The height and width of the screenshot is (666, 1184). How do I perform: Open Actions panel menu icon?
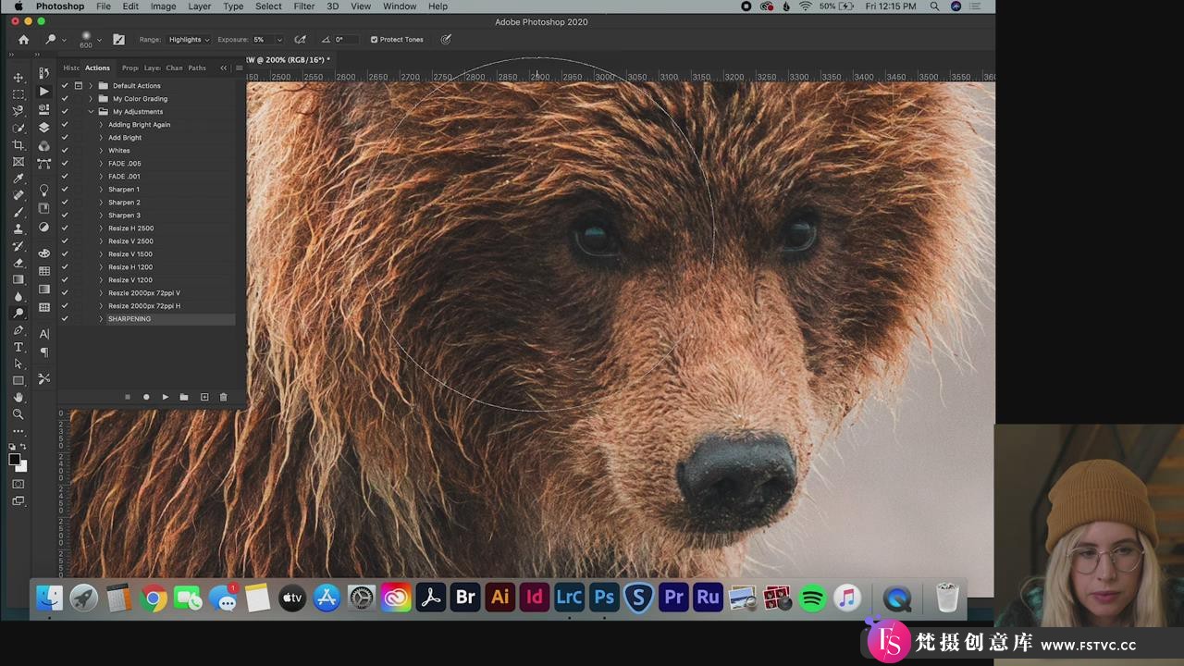coord(239,68)
